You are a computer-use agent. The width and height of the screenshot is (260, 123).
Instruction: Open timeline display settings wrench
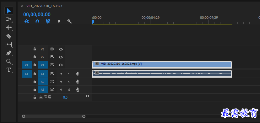tap(69, 21)
